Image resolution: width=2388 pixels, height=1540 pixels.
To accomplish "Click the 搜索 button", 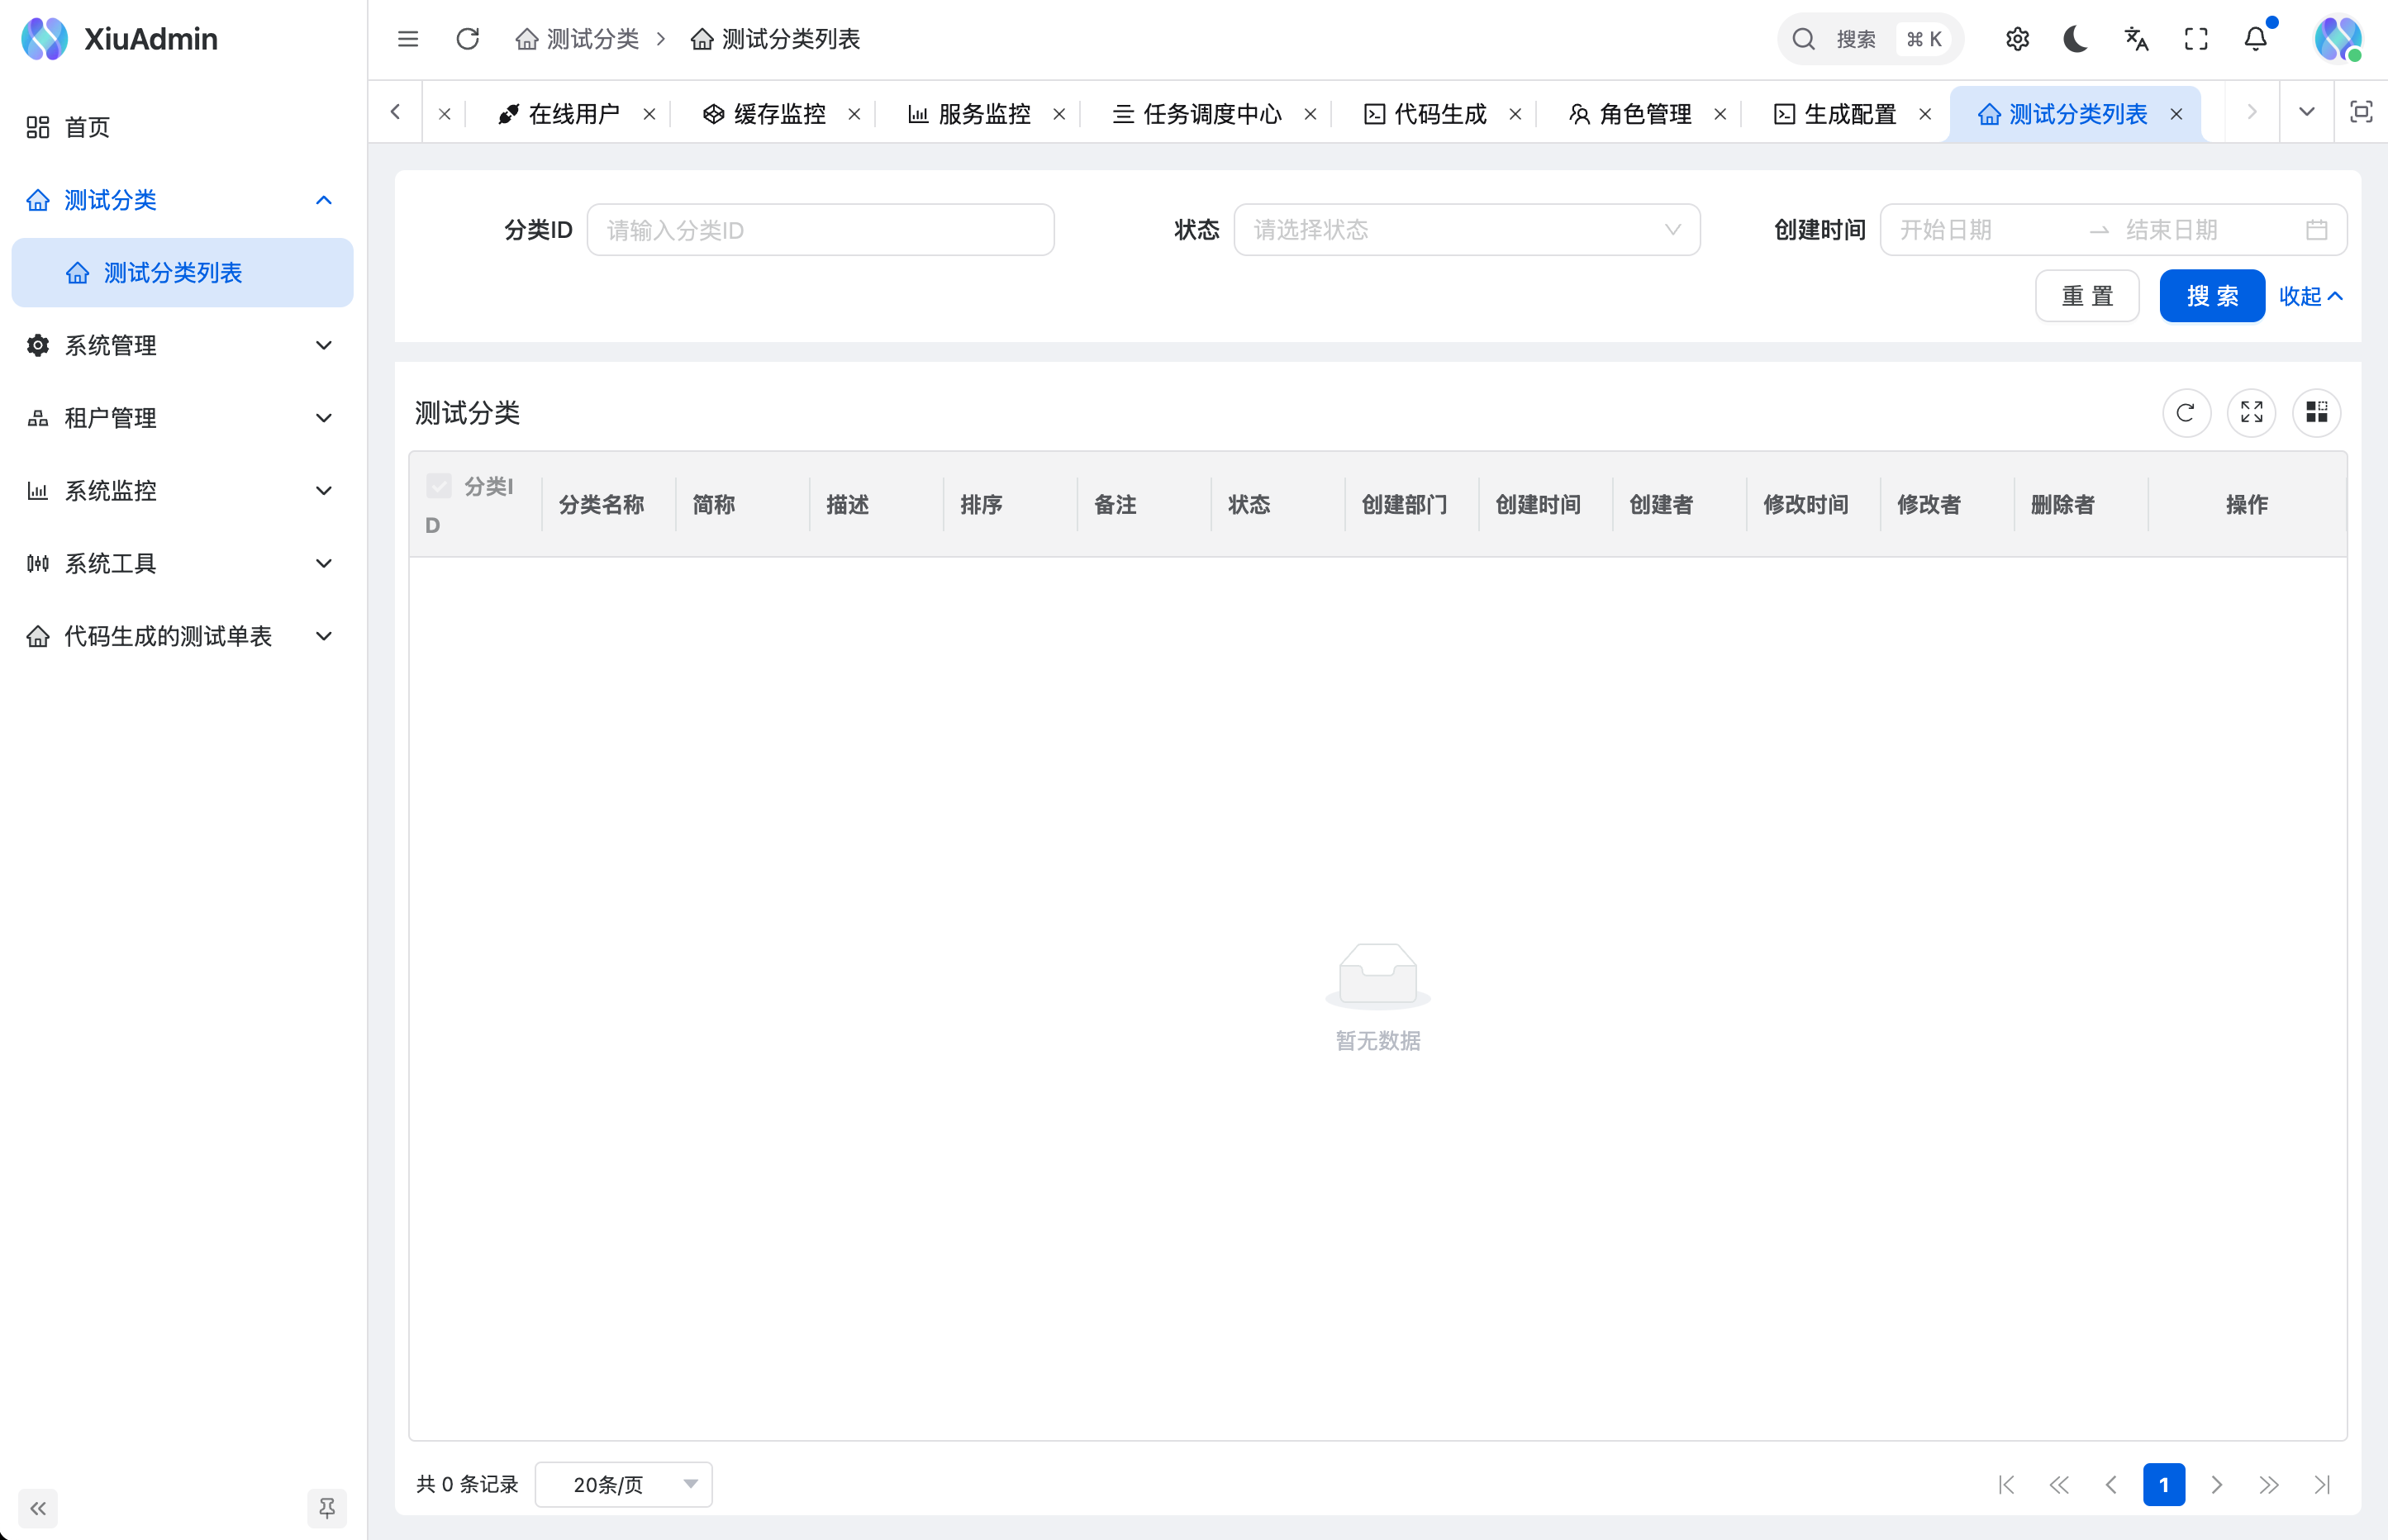I will tap(2211, 296).
